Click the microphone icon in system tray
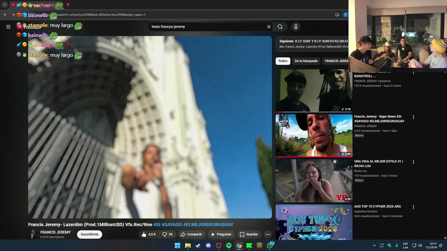Viewport: 447px width, 251px height. click(x=397, y=245)
